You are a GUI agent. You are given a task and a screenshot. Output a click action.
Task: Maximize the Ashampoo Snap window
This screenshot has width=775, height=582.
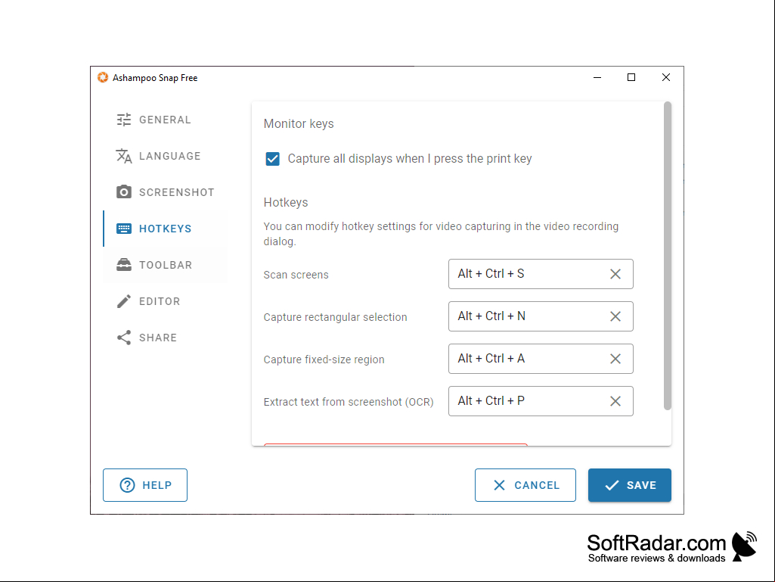pos(631,78)
